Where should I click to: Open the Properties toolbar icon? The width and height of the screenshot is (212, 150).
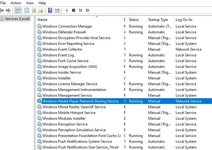coord(27,10)
